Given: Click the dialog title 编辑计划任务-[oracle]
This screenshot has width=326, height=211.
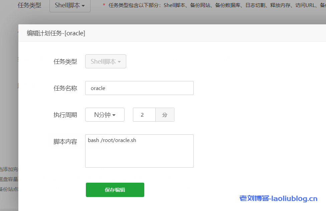Looking at the screenshot, I should click(56, 33).
